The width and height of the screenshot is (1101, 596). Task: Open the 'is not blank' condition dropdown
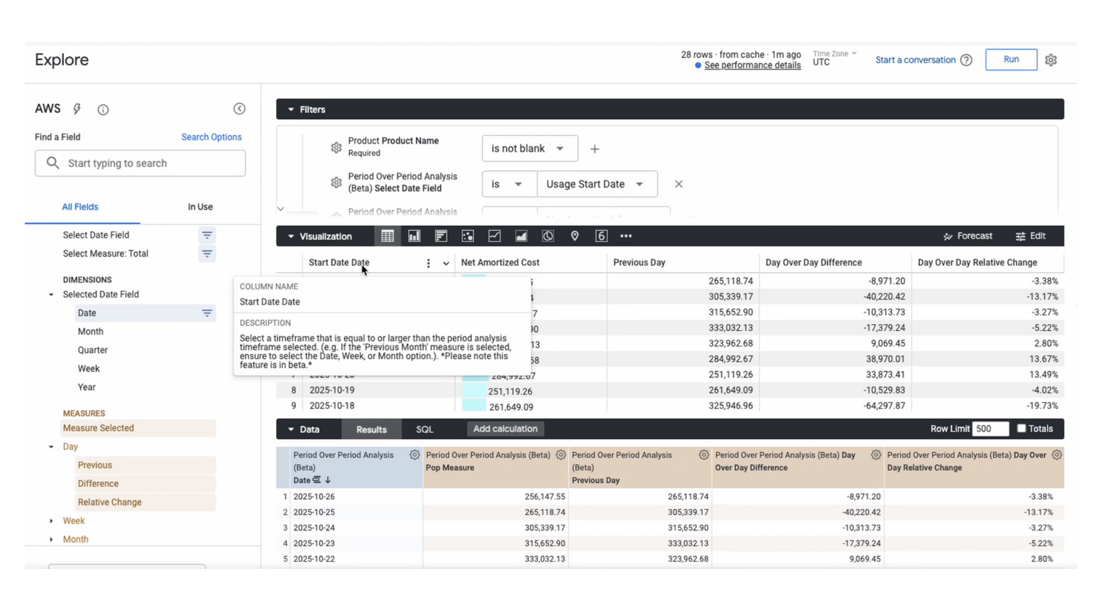point(529,148)
